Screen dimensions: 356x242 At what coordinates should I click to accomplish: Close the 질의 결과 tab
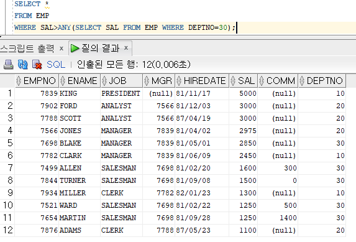pos(126,48)
